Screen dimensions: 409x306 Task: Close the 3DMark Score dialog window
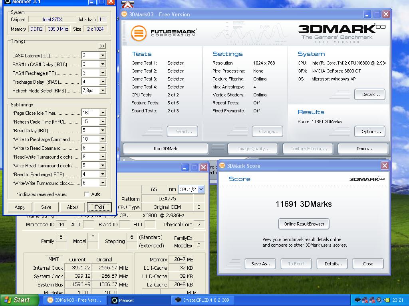(385, 165)
